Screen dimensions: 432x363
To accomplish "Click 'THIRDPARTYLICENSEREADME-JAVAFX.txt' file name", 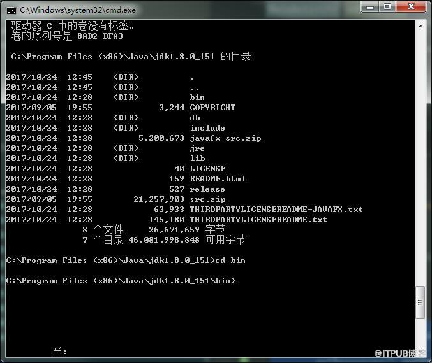I will click(276, 210).
